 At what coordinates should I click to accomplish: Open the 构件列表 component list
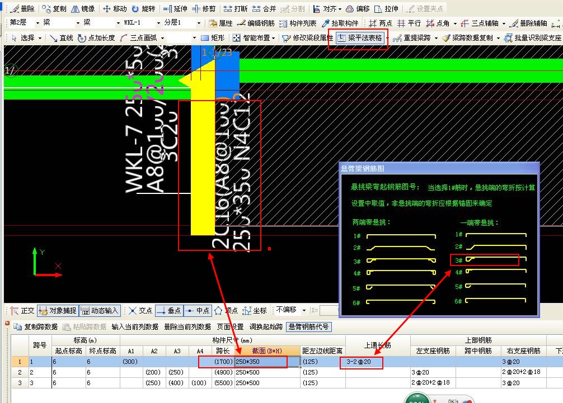point(298,23)
